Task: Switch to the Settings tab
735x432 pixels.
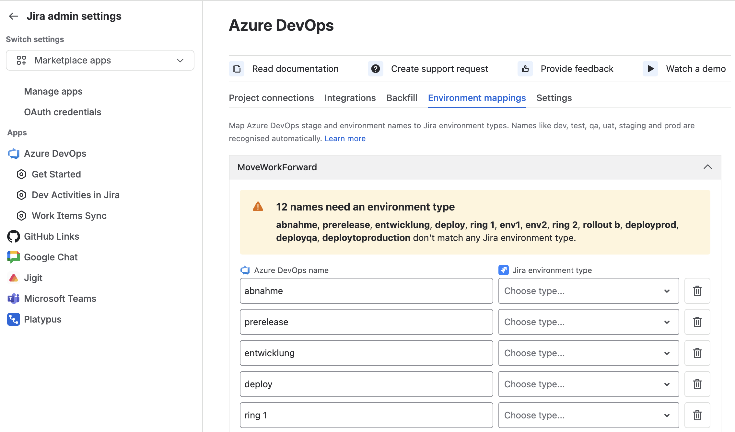Action: point(554,98)
